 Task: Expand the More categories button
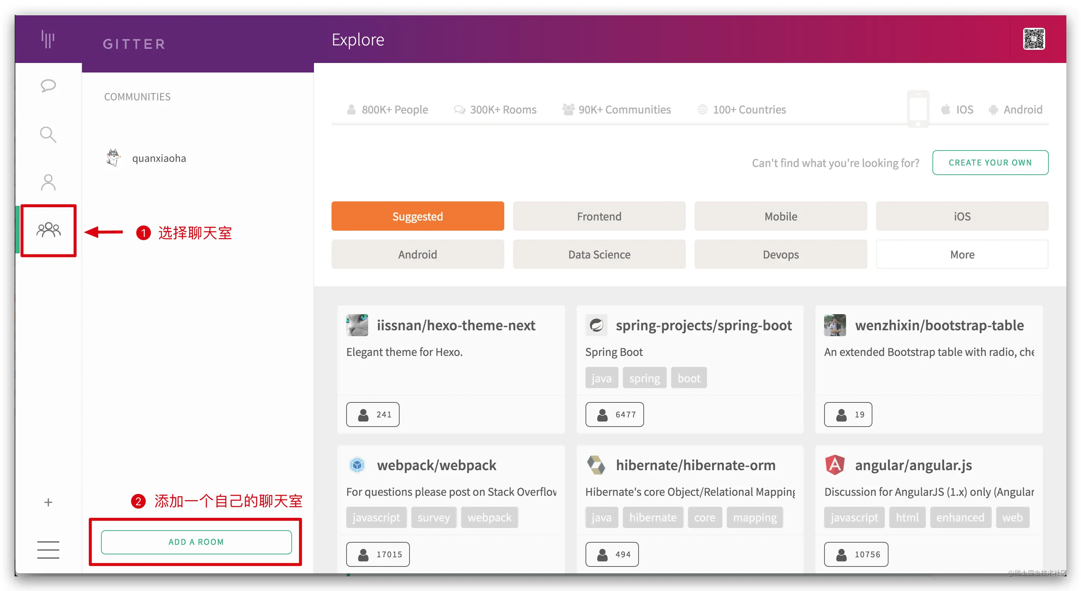(x=962, y=254)
